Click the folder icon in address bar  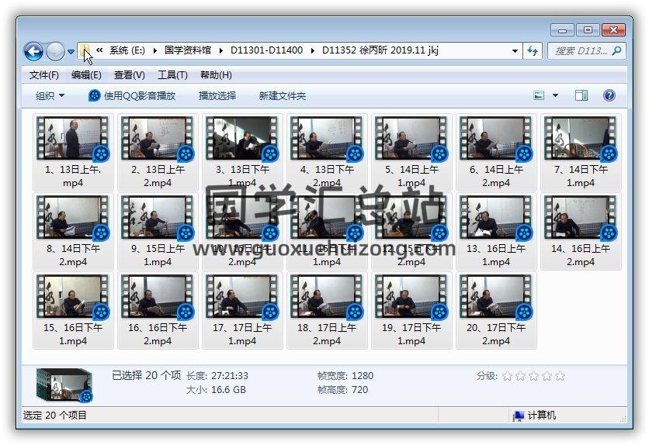pos(85,50)
